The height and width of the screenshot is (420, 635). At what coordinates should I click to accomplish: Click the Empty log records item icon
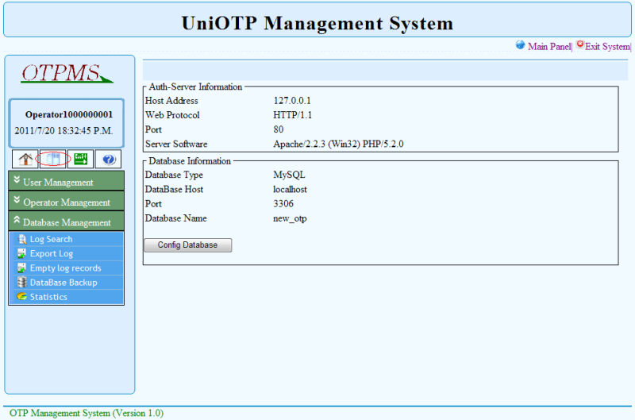pos(21,268)
